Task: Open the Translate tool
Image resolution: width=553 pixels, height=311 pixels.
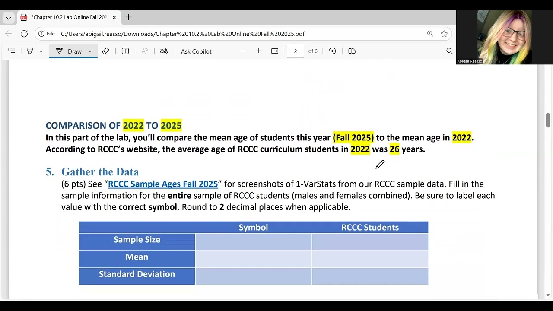Action: (x=164, y=51)
